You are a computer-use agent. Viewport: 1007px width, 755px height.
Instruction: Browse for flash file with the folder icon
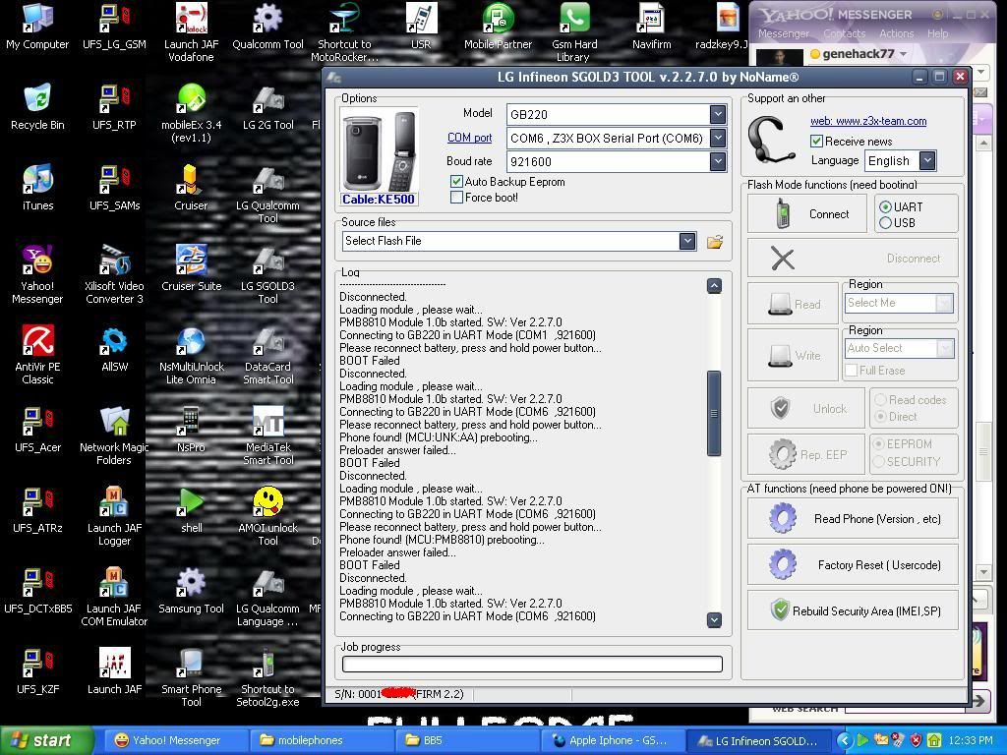[715, 242]
